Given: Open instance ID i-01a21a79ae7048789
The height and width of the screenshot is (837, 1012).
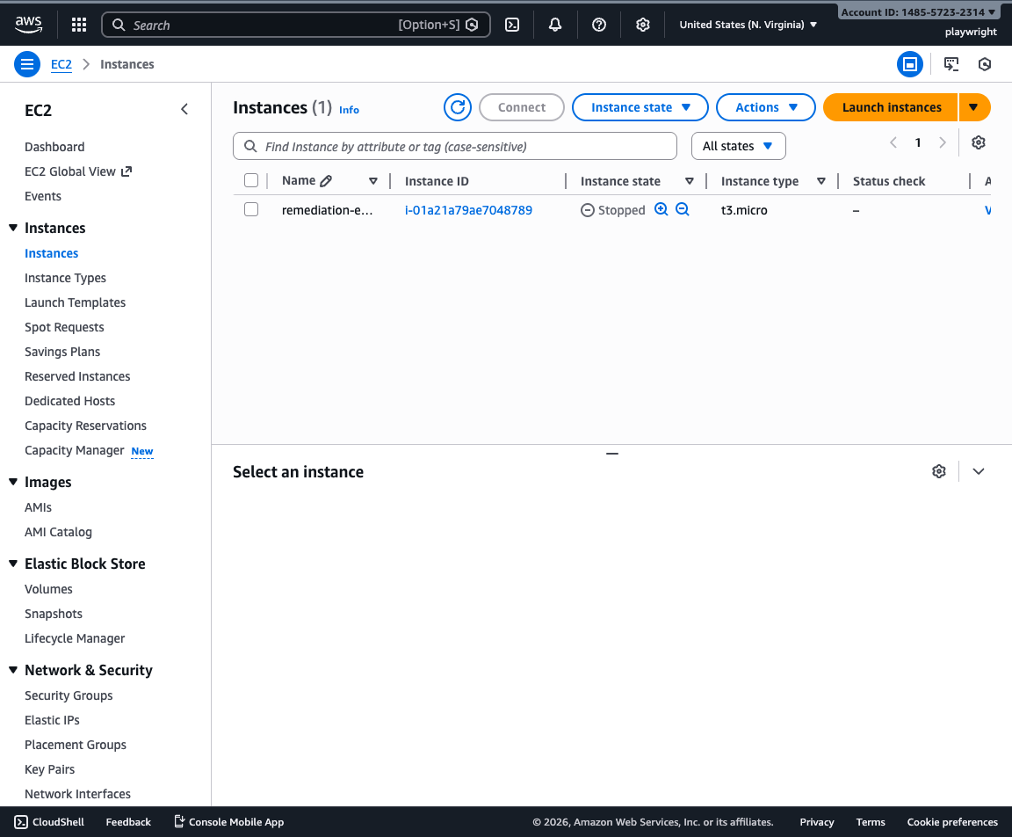Looking at the screenshot, I should tap(468, 209).
